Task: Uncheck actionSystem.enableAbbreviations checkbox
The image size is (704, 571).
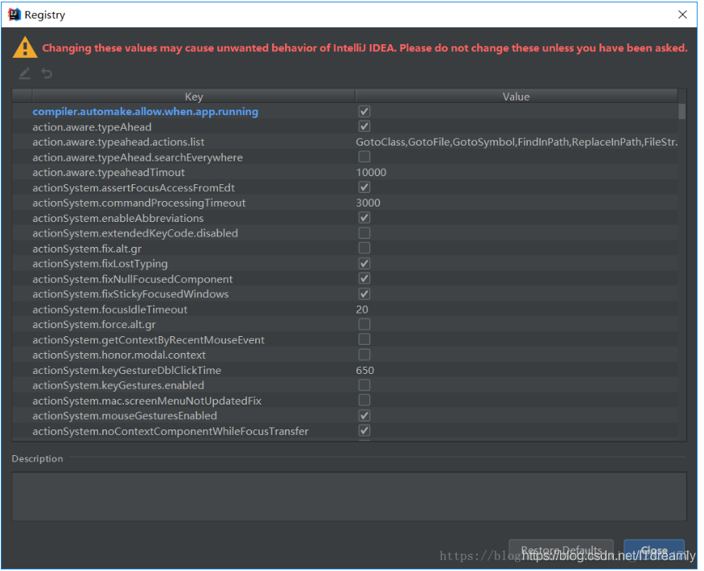Action: click(364, 218)
